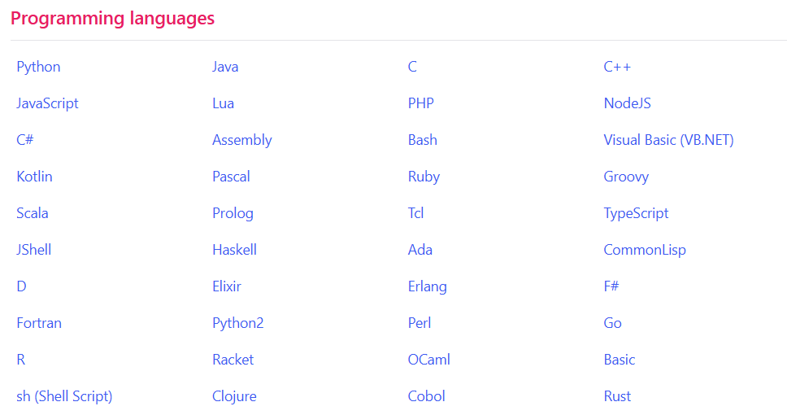Viewport: 787px width, 415px height.
Task: Open the Erlang language link
Action: click(427, 286)
